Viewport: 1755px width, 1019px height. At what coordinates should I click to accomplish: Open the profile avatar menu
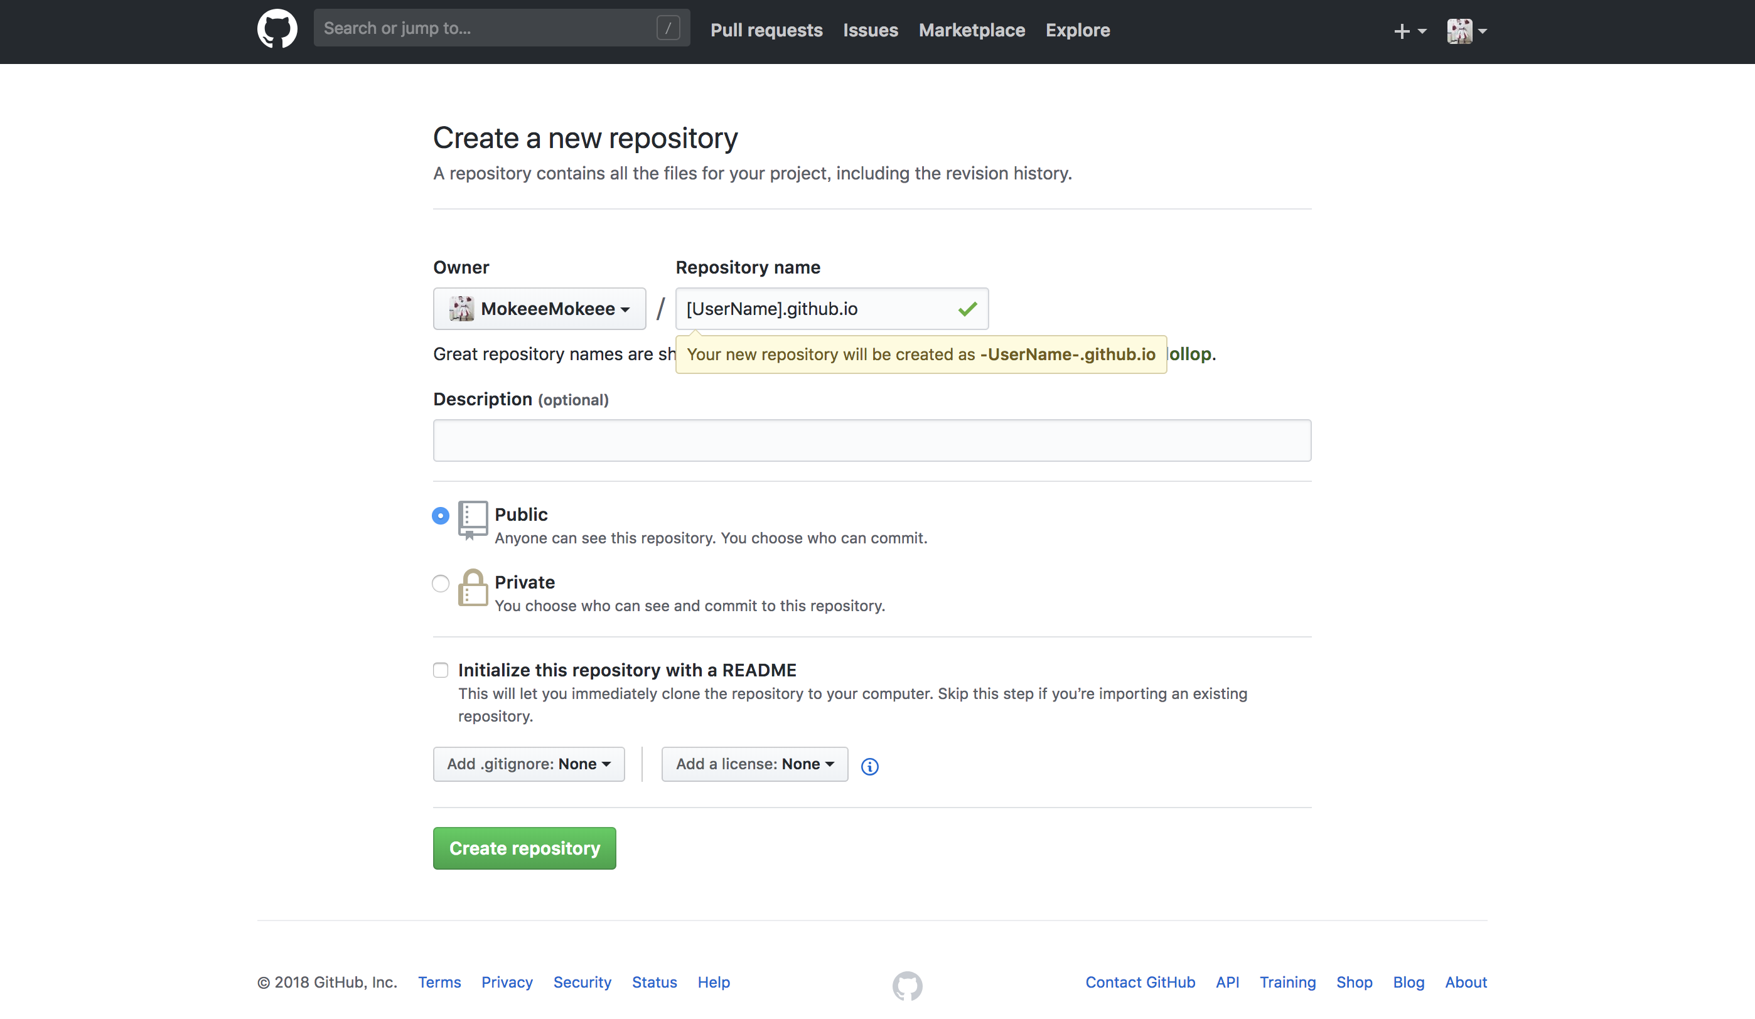1461,31
